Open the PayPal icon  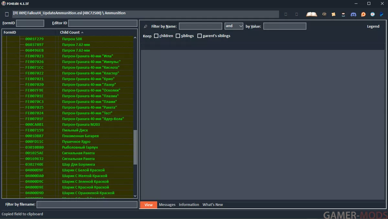point(382,14)
